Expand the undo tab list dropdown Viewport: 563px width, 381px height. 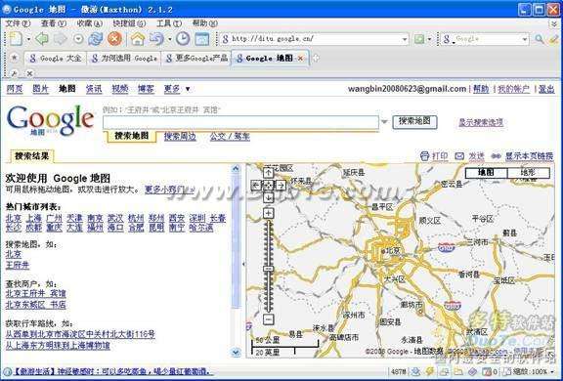[x=170, y=39]
